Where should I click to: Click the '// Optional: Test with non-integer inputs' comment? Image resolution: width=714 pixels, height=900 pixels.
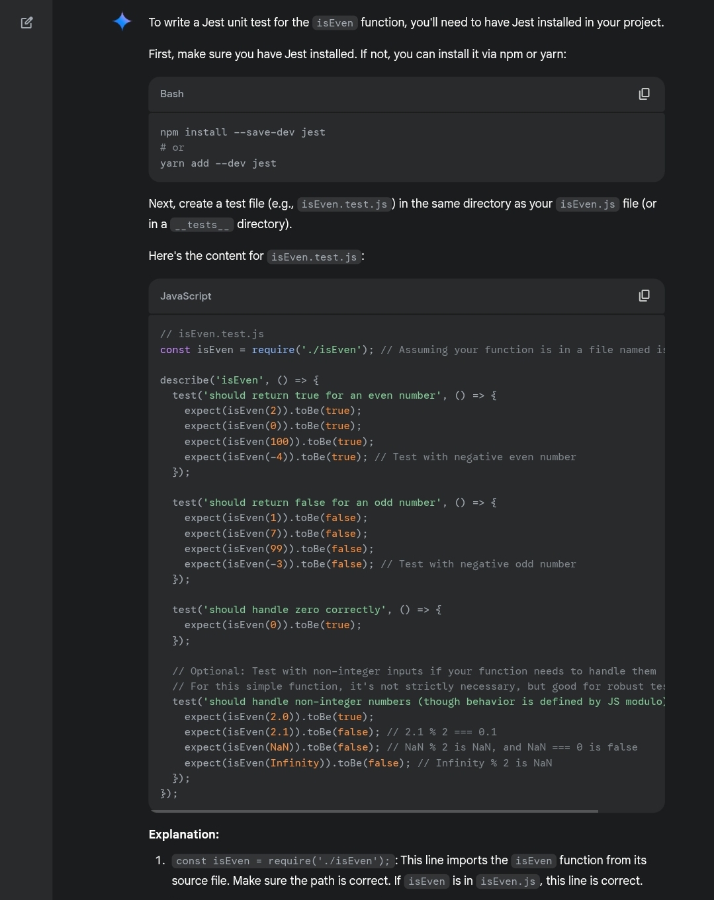pos(414,671)
